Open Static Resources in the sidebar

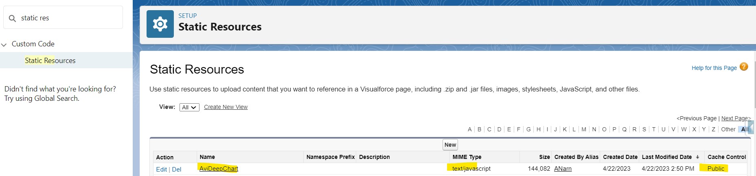50,61
